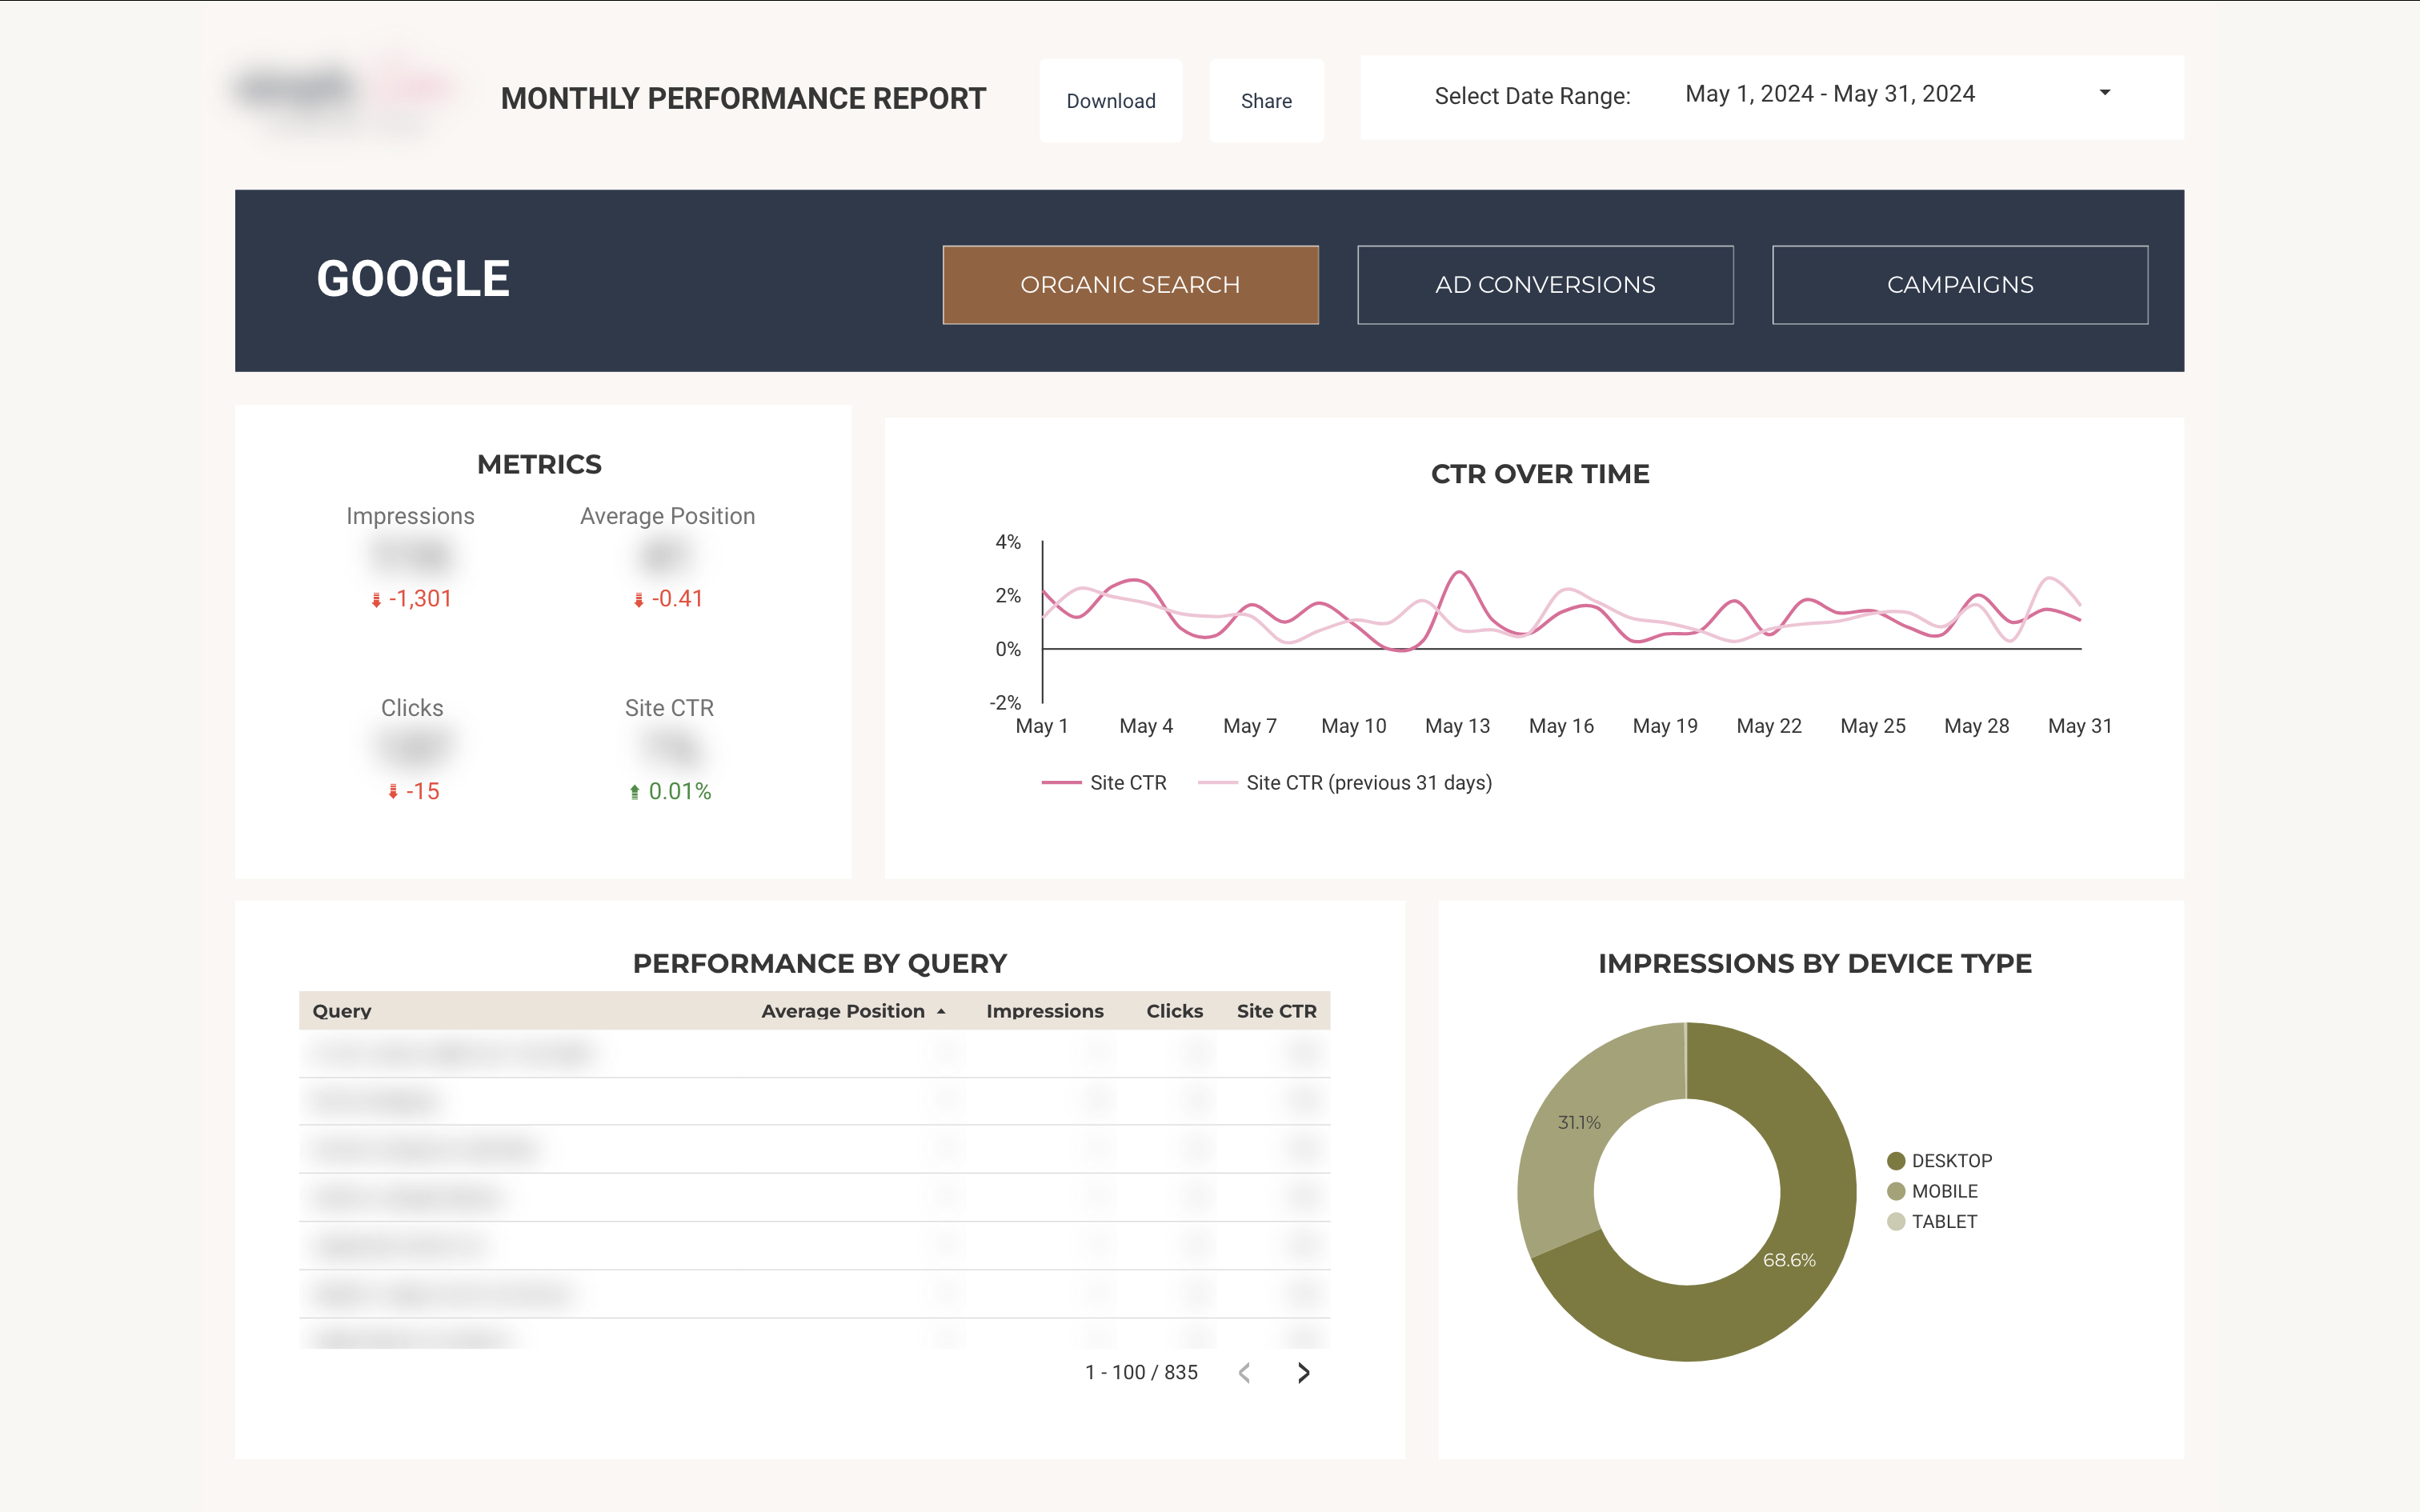The width and height of the screenshot is (2420, 1512).
Task: Click the previous page arrow in the query table
Action: (1244, 1372)
